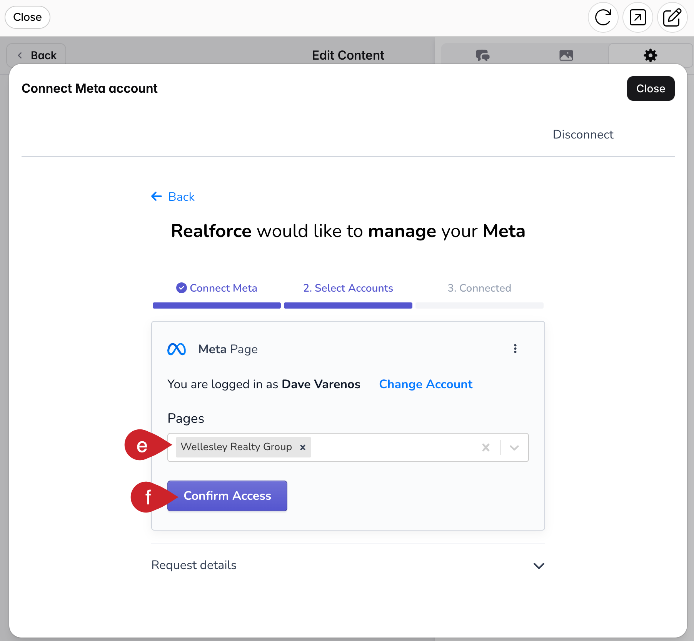Expand the Request details section

tap(348, 565)
